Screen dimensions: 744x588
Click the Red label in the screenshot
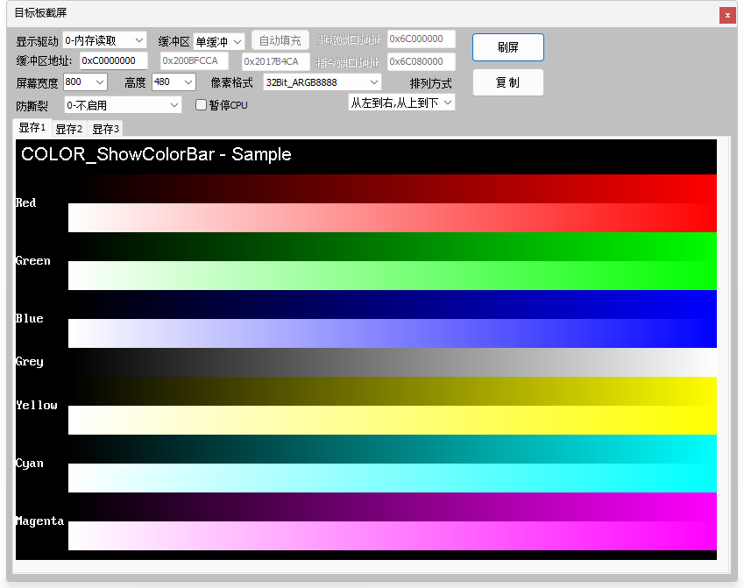click(x=25, y=202)
